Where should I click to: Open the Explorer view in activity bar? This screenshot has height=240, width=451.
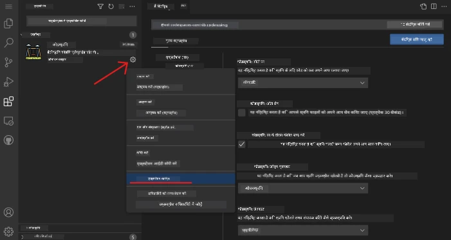(8, 24)
